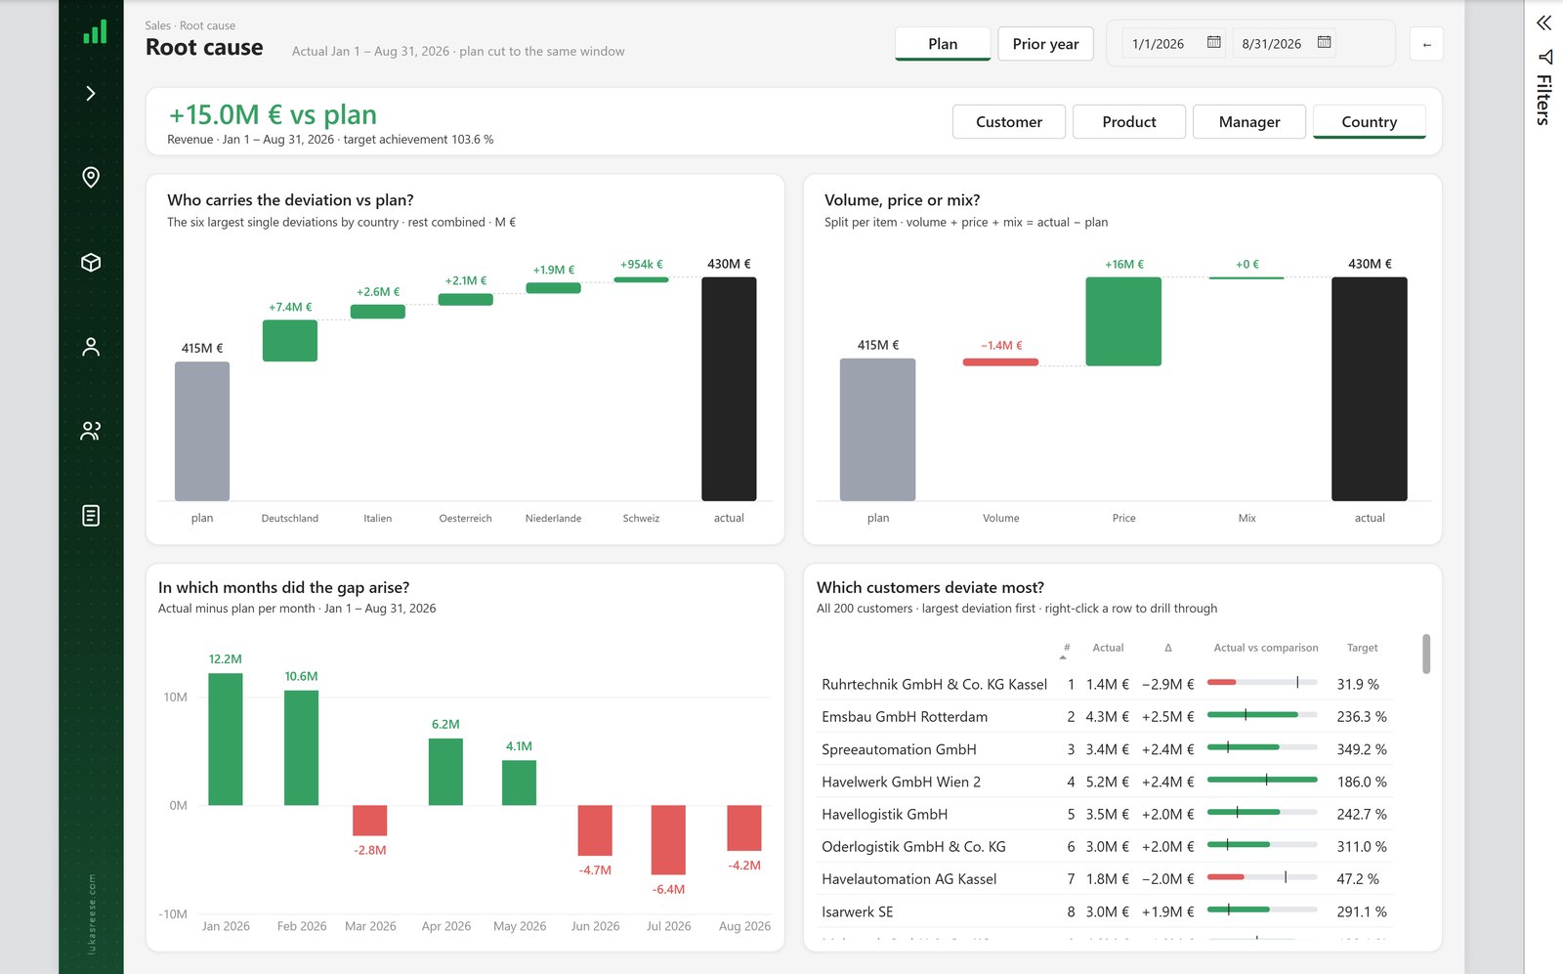
Task: Open the end date calendar picker icon
Action: (1325, 42)
